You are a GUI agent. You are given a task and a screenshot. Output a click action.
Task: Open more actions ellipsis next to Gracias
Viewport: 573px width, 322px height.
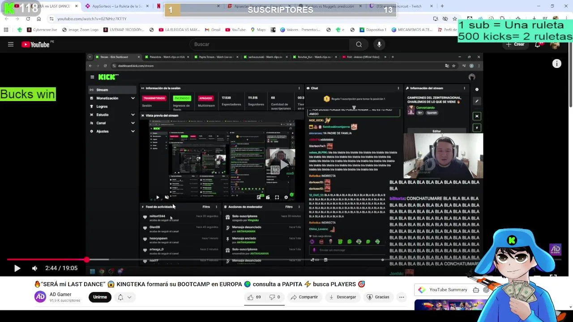[402, 297]
